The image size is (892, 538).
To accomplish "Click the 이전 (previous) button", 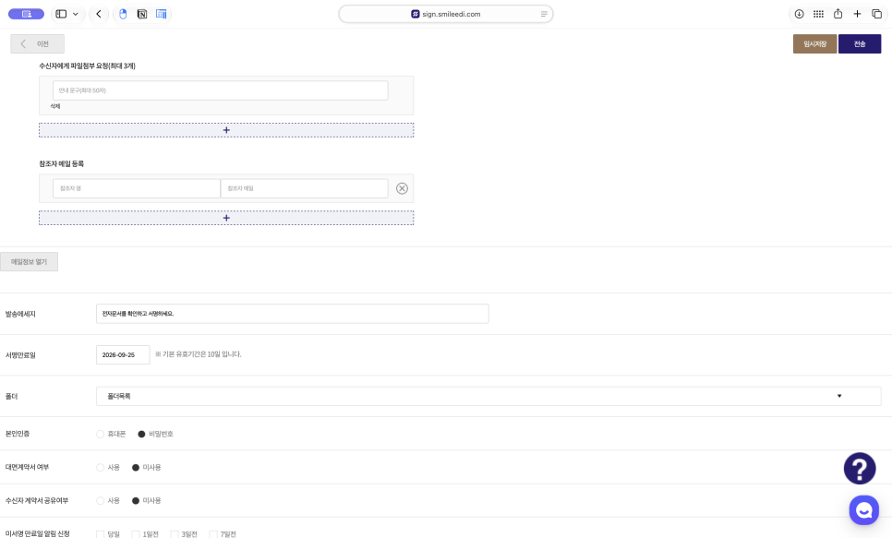I will (x=38, y=43).
